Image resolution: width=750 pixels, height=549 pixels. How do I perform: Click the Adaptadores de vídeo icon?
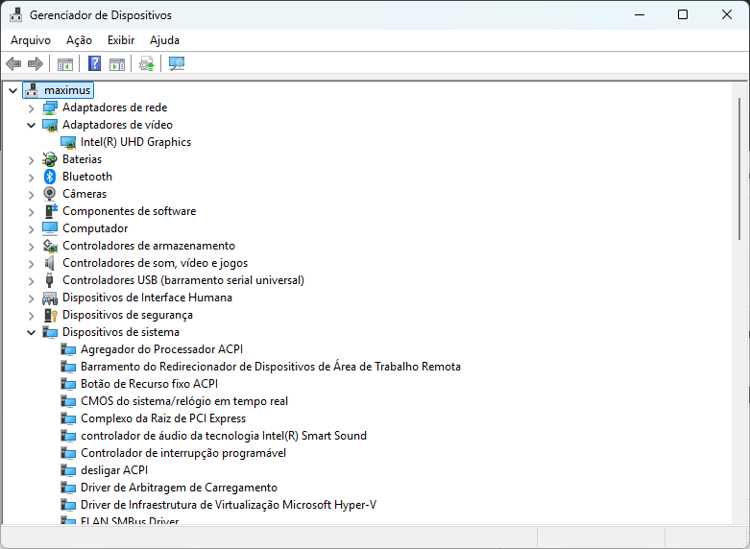point(50,125)
